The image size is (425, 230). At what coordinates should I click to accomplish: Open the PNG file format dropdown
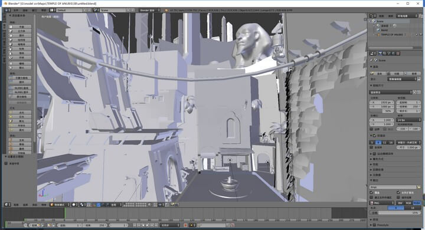tap(382, 203)
